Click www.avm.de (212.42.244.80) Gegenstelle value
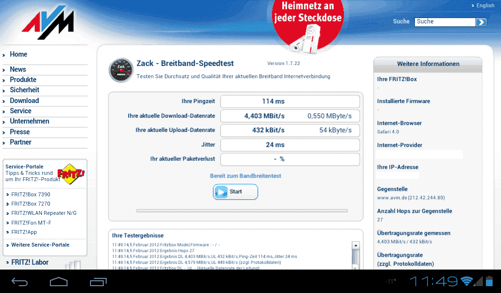 coord(411,198)
